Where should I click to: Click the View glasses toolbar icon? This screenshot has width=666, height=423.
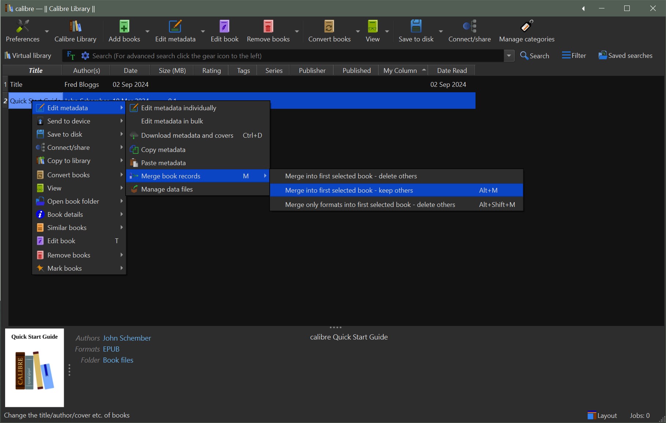tap(373, 26)
